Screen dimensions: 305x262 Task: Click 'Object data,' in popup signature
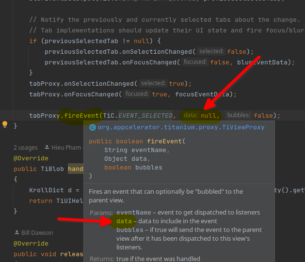click(x=128, y=159)
